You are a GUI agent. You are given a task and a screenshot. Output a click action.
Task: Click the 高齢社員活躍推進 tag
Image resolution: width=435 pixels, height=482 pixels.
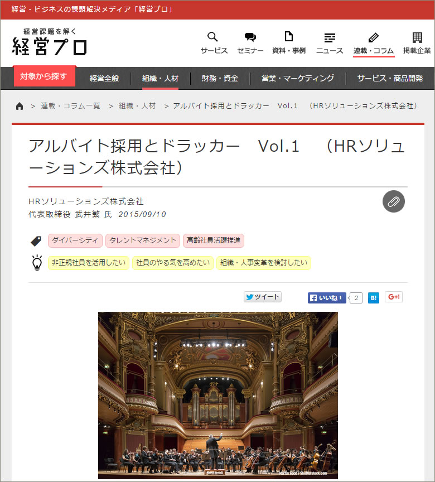click(x=214, y=240)
